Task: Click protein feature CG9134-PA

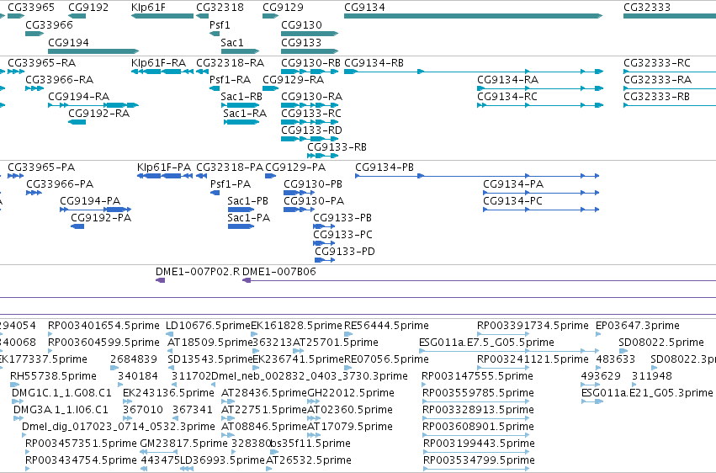Action: point(541,193)
